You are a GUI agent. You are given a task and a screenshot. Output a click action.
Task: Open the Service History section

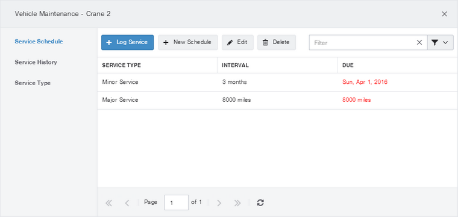36,62
